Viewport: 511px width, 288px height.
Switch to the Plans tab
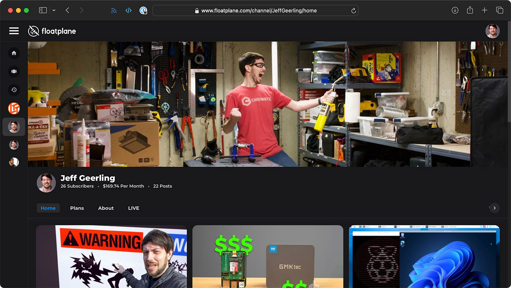point(77,208)
